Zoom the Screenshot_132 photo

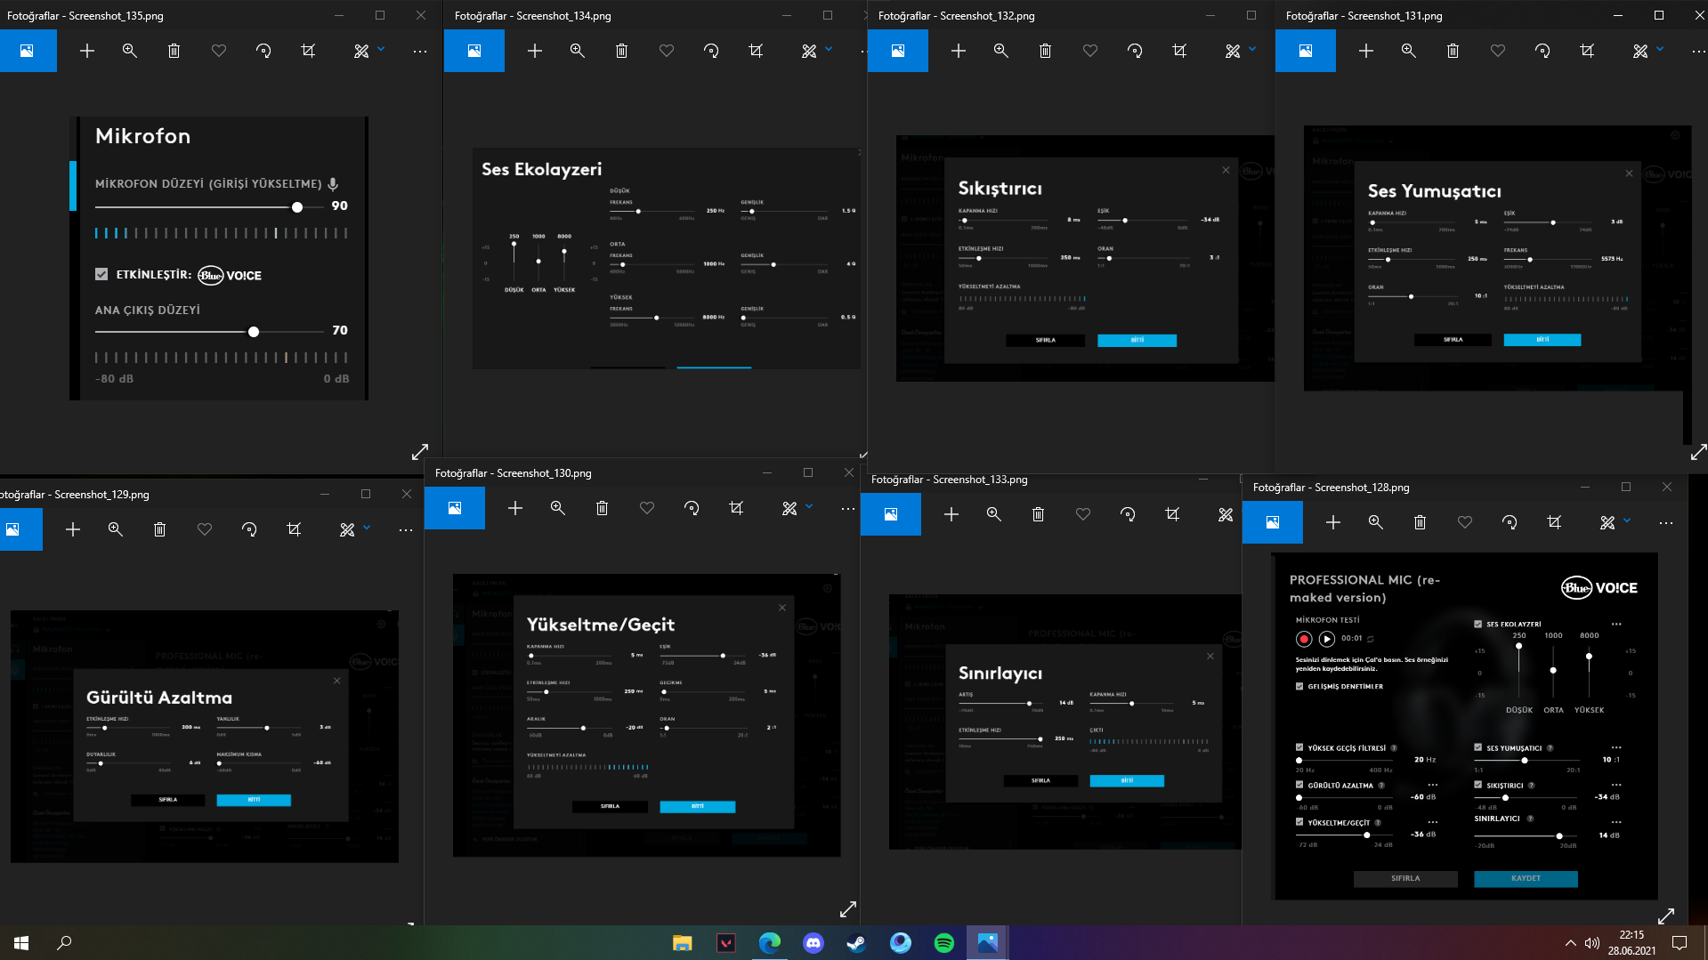[1001, 51]
